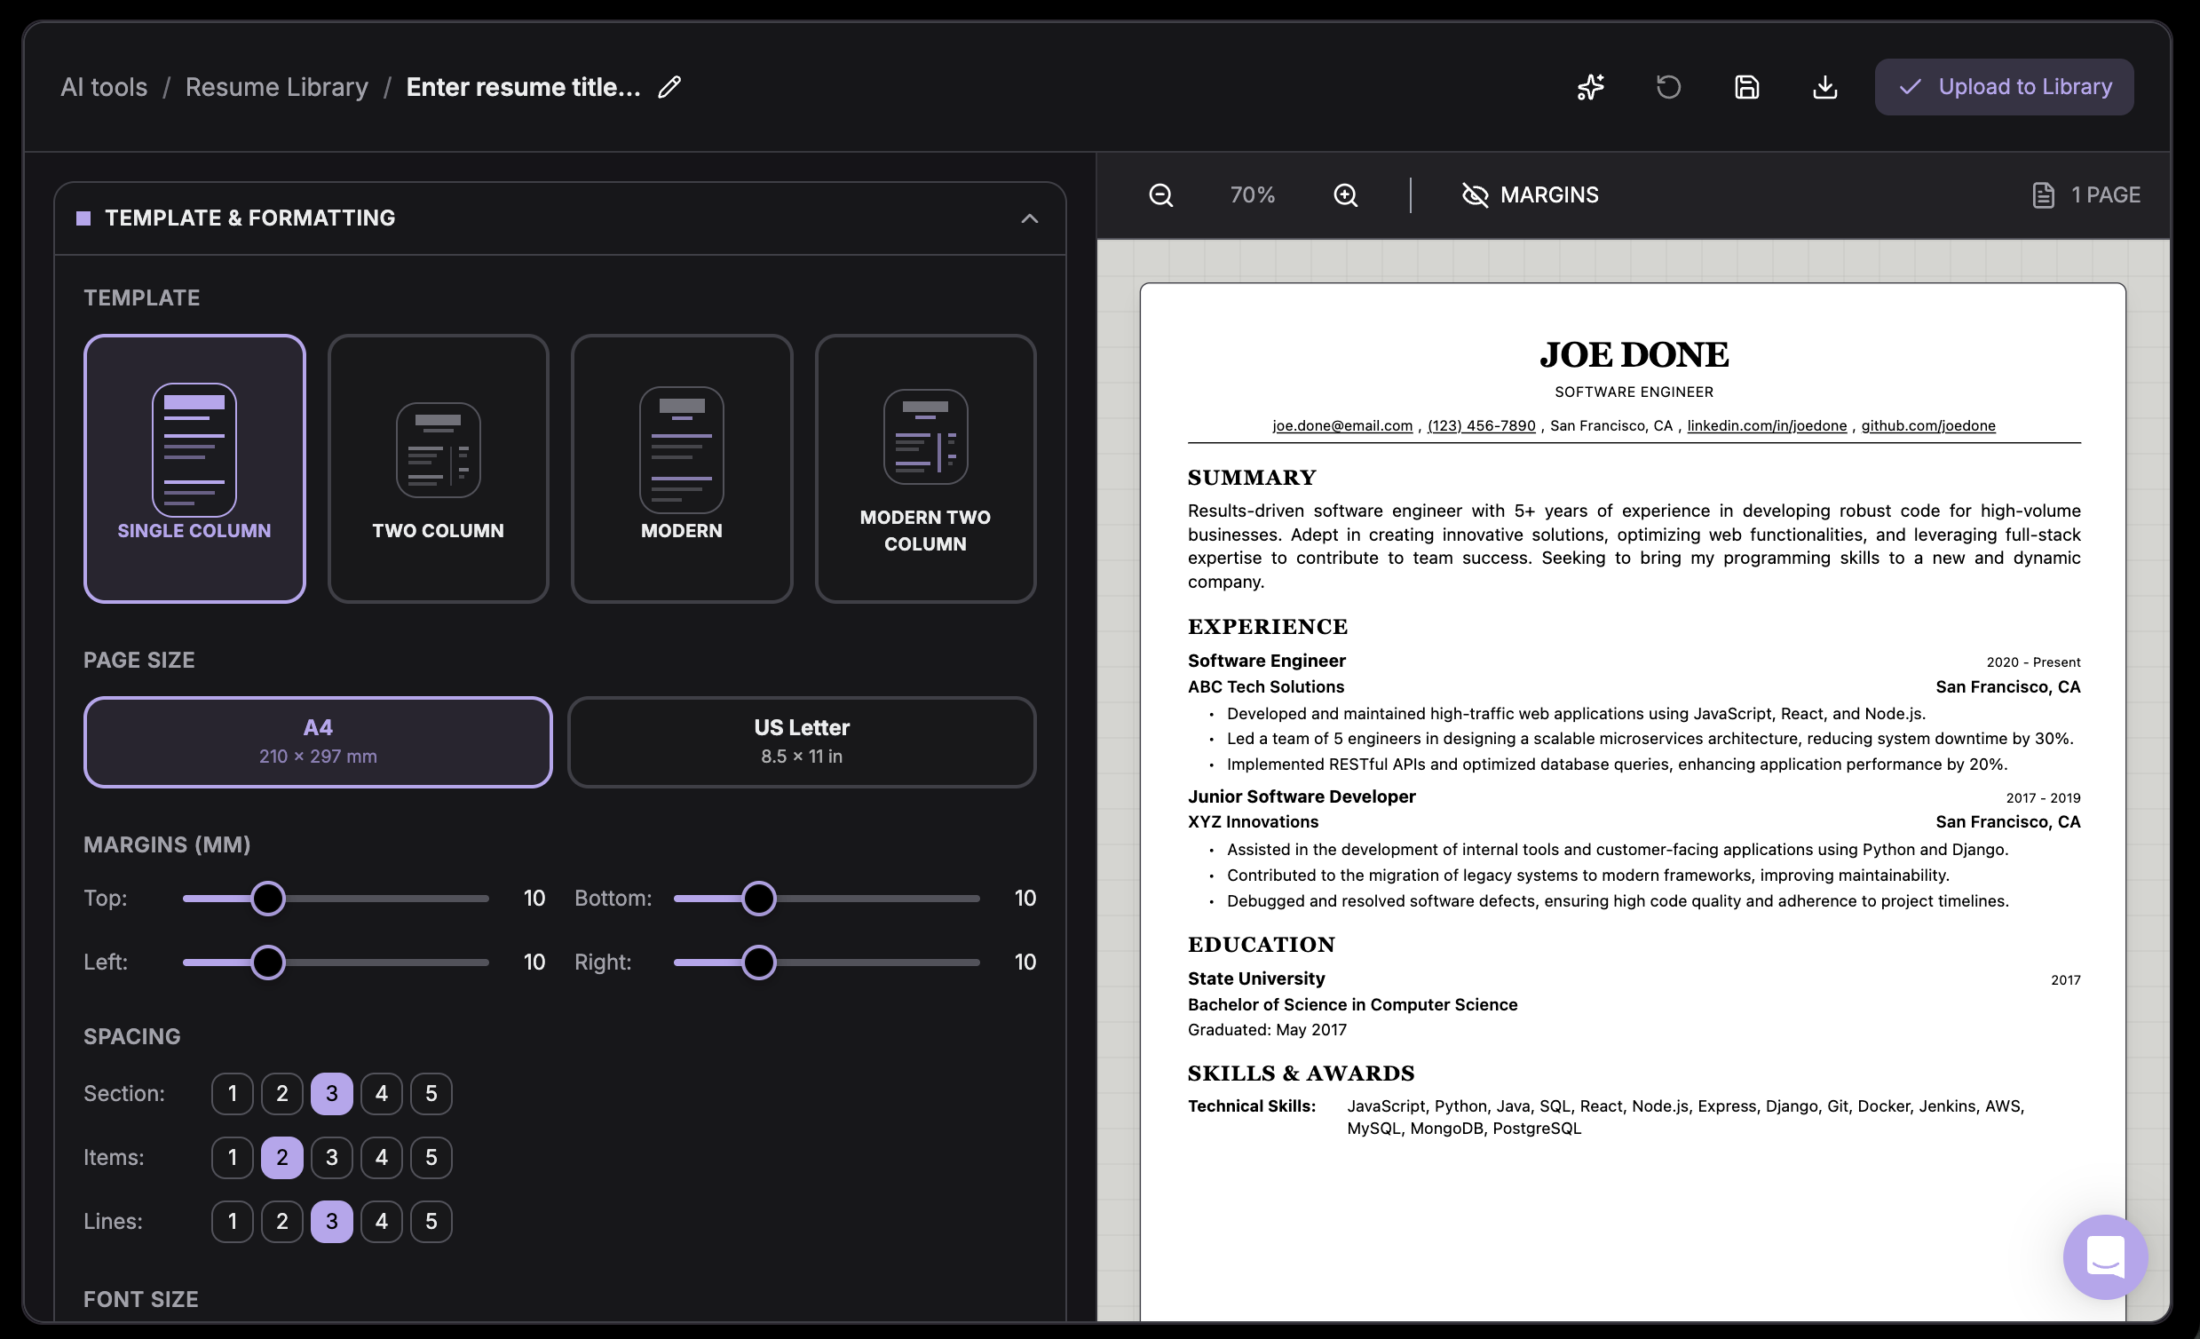
Task: Open Resume Library from breadcrumb
Action: (x=277, y=87)
